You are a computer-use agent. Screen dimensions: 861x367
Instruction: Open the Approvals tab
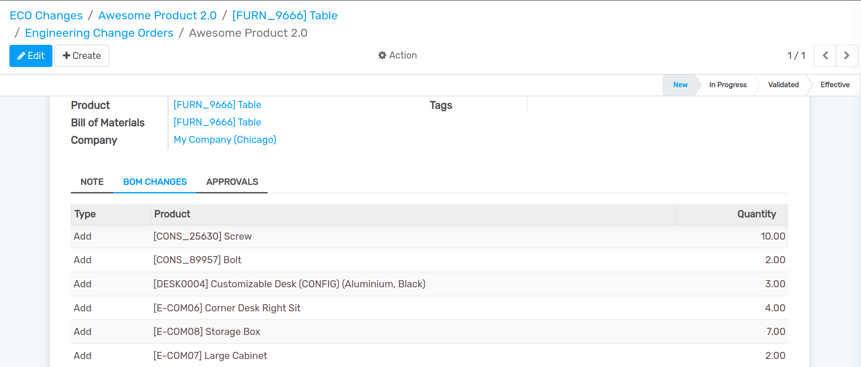[232, 182]
